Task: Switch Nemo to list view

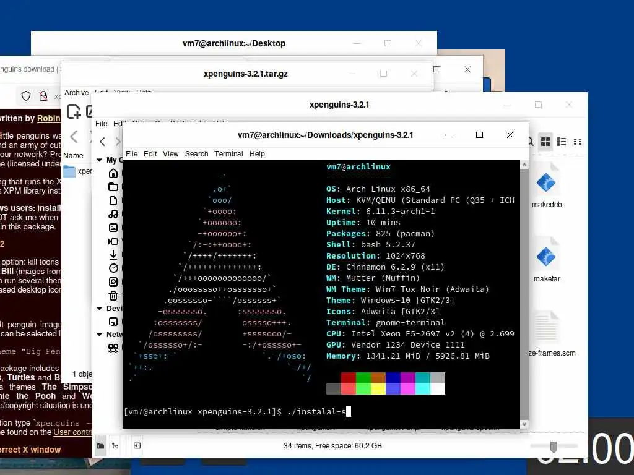Action: (561, 142)
